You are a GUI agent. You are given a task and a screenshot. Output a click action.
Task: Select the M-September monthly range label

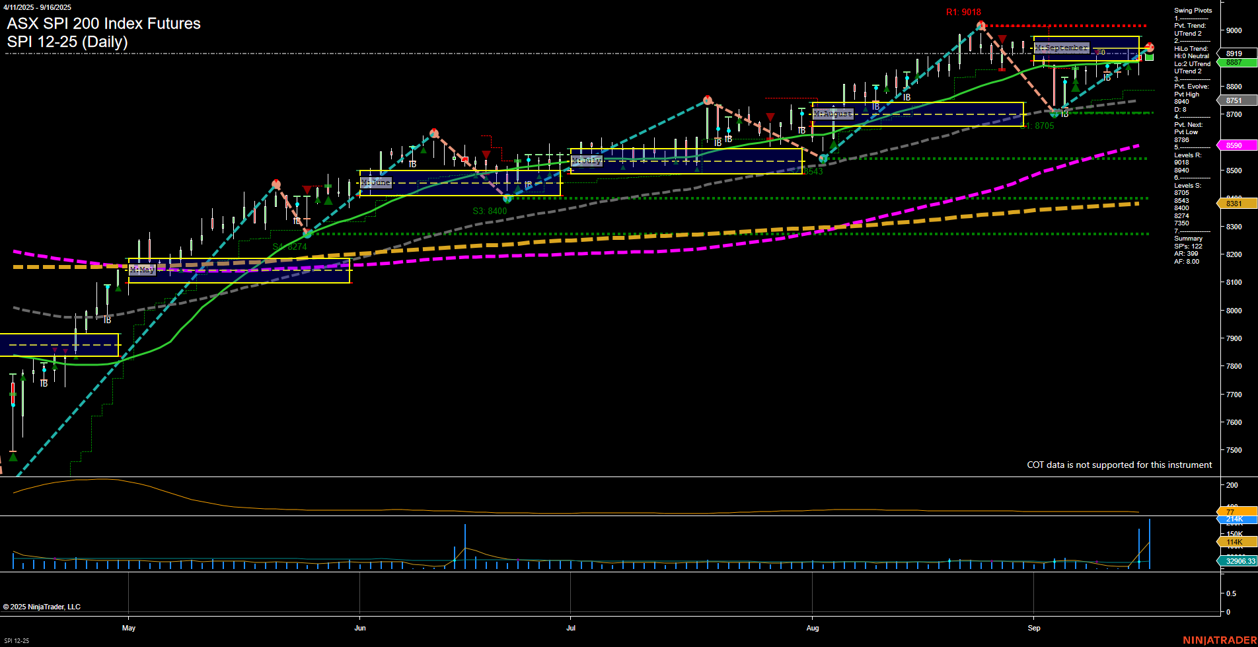point(1061,48)
